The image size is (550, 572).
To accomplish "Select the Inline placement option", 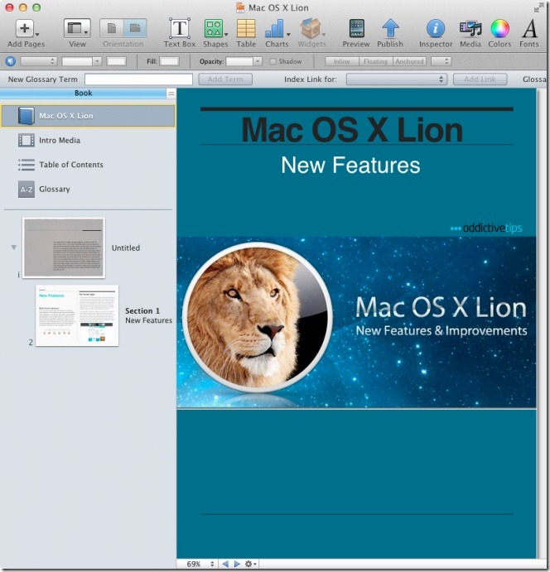I will pyautogui.click(x=341, y=61).
